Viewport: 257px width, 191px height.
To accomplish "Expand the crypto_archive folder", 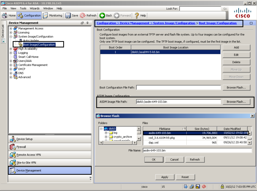I will click(x=106, y=137).
